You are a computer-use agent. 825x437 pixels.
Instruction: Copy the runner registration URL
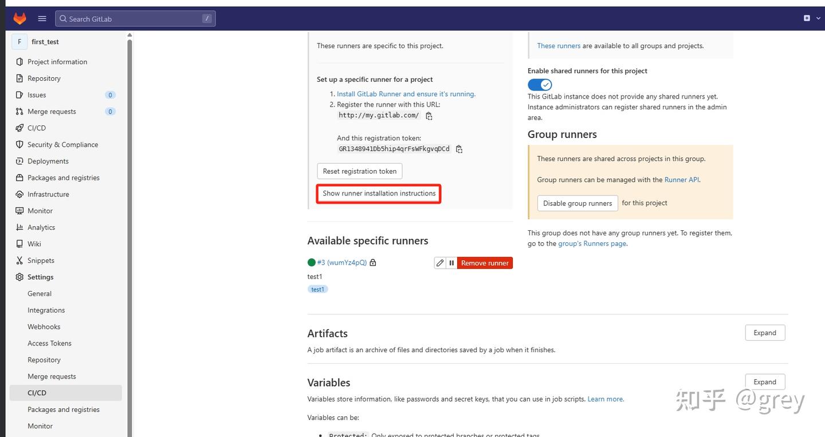point(429,115)
